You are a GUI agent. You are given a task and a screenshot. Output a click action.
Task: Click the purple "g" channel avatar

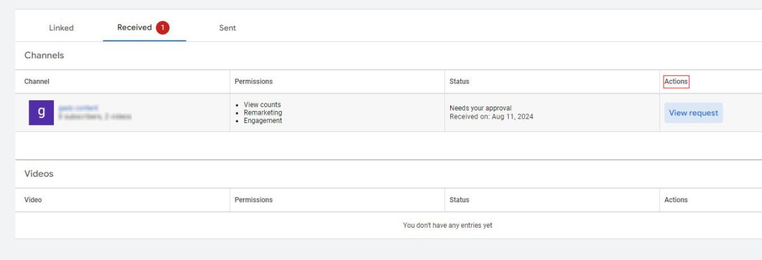pos(41,112)
